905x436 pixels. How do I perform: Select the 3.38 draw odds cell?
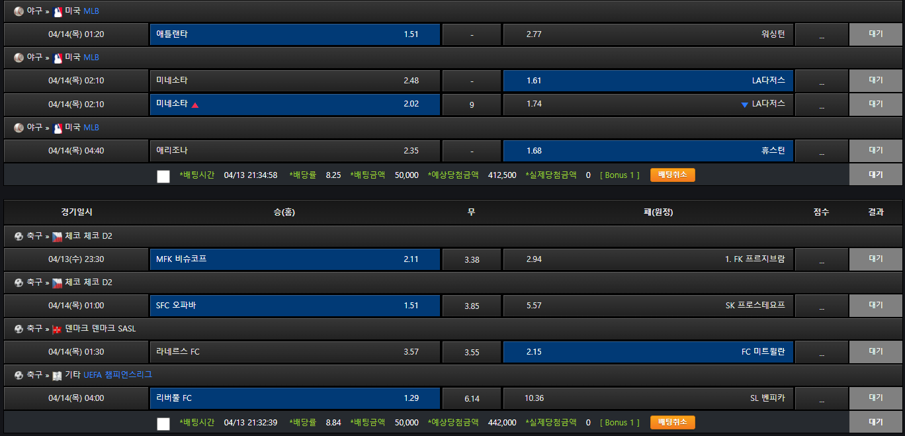coord(472,259)
